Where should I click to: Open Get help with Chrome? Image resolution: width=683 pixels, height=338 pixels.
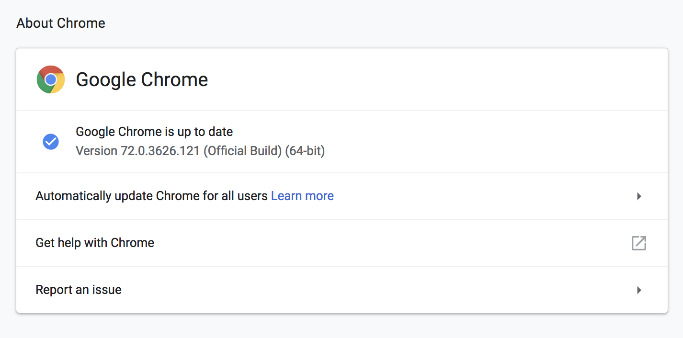click(95, 243)
